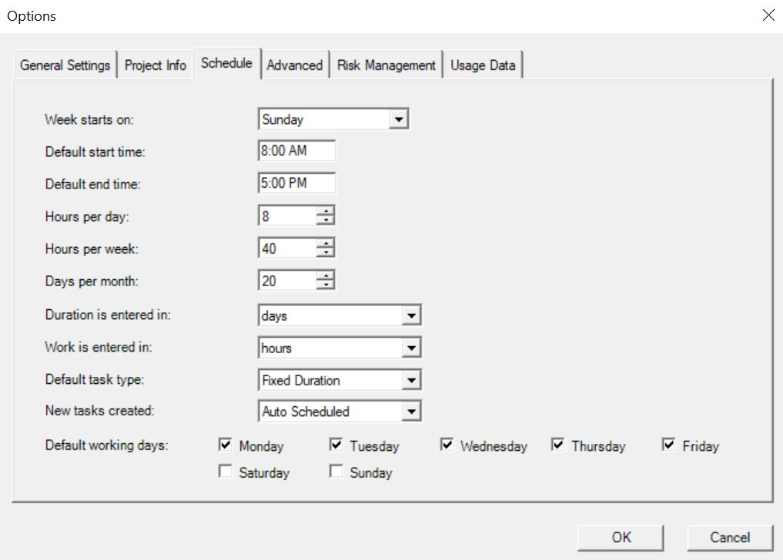The height and width of the screenshot is (560, 783).
Task: Click the up arrow for Hours per day
Action: [326, 211]
